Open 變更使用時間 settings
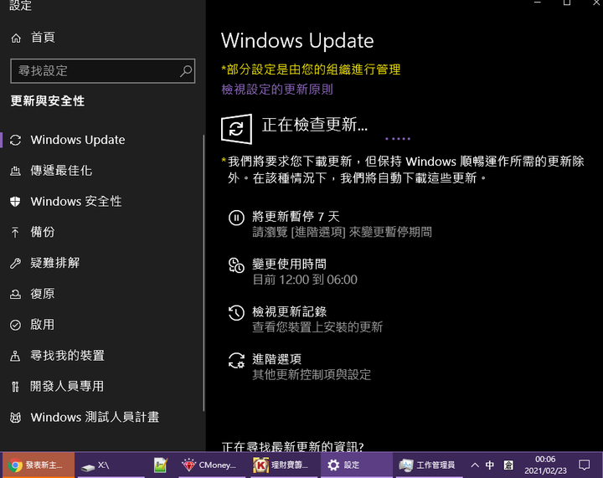The image size is (603, 478). pos(289,265)
